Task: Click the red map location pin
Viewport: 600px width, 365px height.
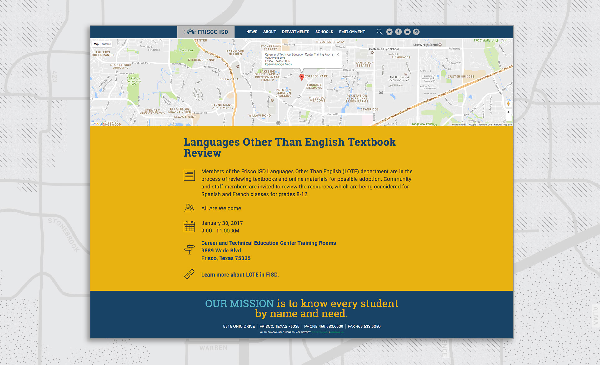Action: coord(302,77)
